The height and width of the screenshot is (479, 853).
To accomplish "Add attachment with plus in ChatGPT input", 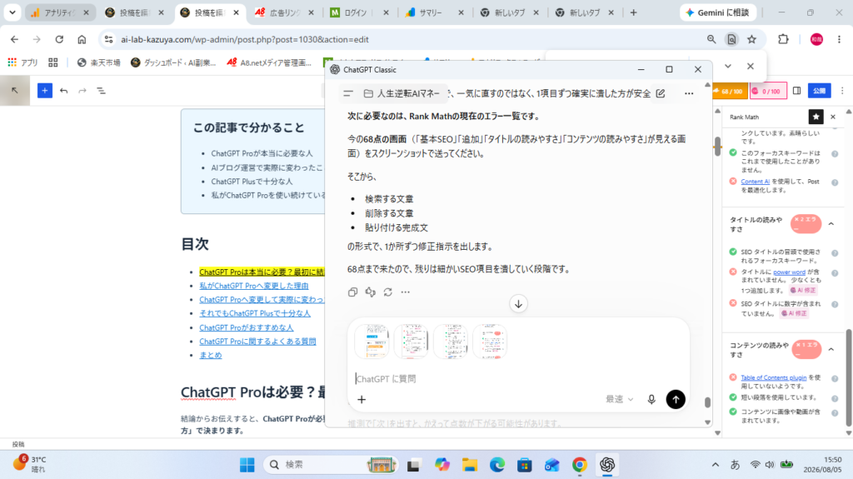I will (x=362, y=400).
